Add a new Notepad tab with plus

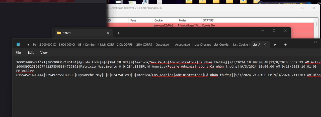coord(285,45)
